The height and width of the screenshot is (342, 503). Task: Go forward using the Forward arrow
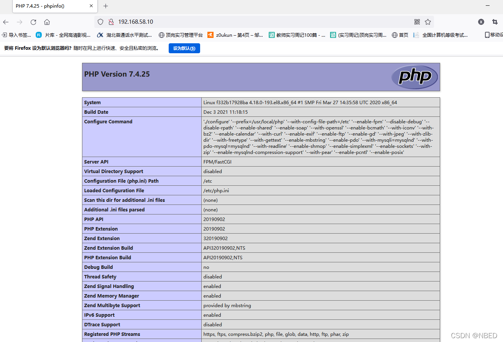point(20,22)
